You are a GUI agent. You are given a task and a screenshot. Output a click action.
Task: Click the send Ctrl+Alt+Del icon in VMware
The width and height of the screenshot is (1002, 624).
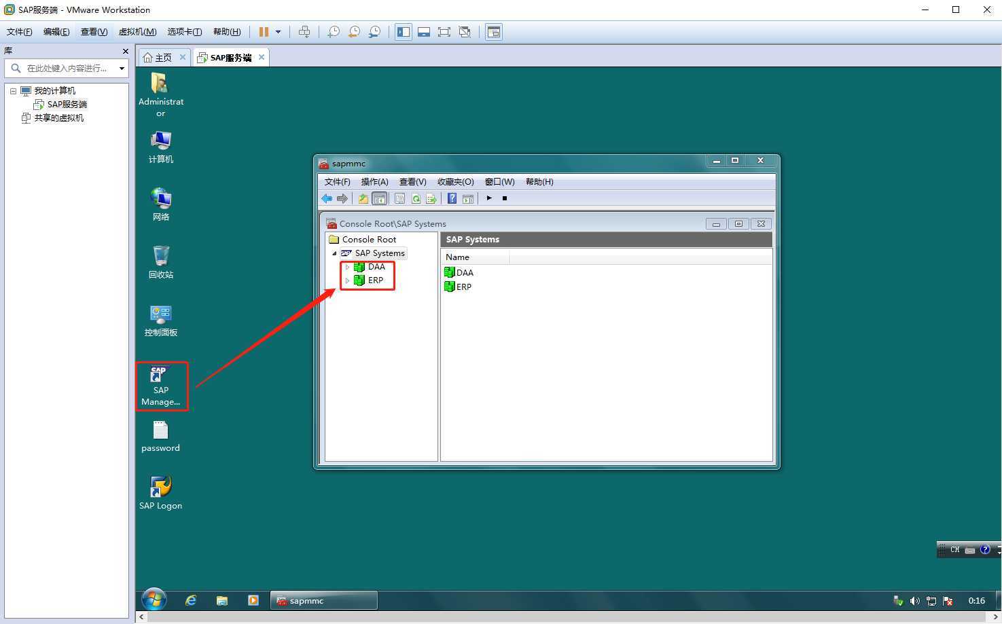tap(304, 32)
